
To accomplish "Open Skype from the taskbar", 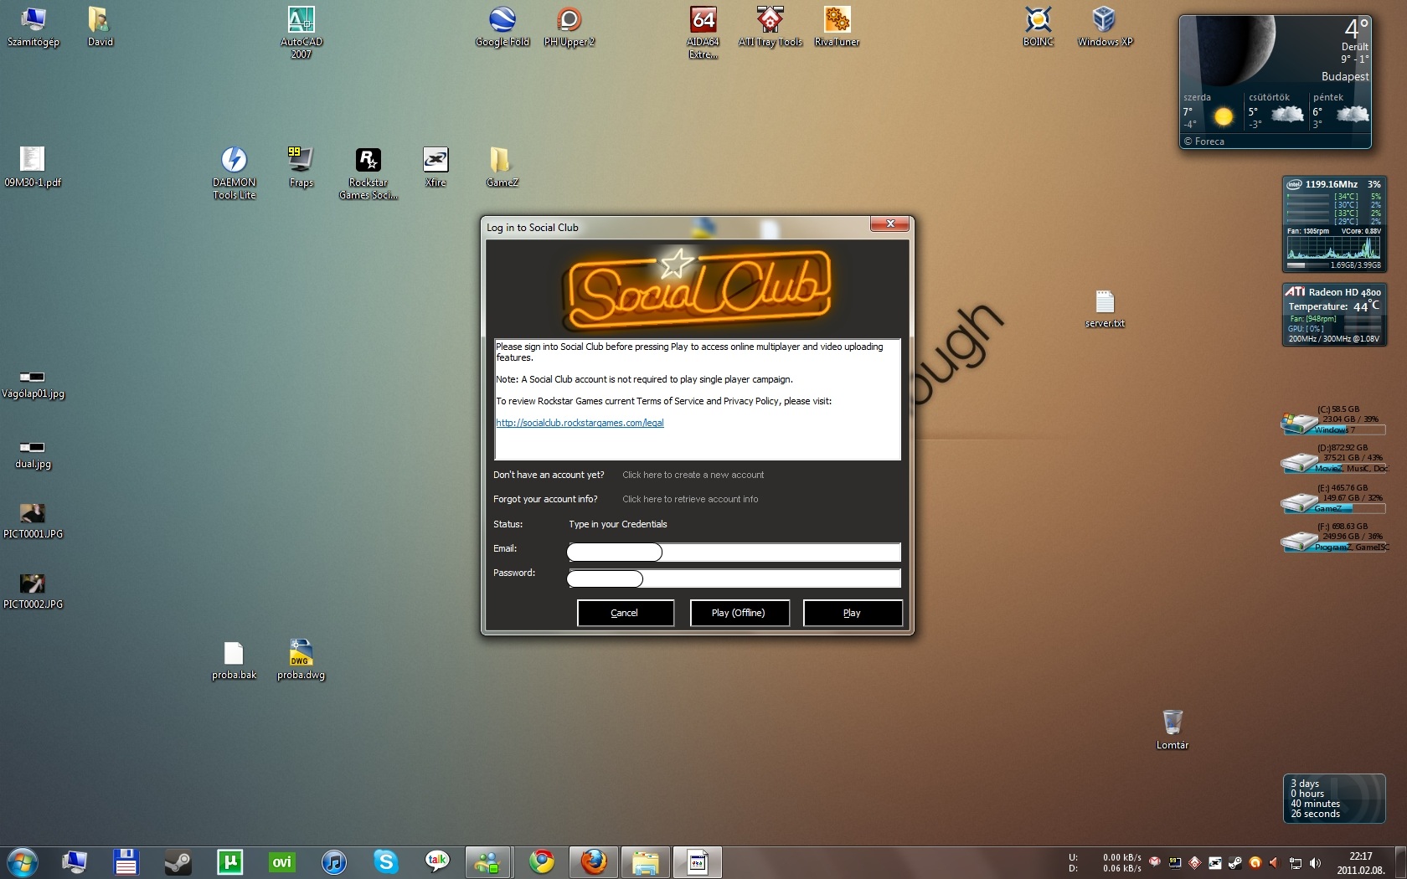I will [x=385, y=862].
